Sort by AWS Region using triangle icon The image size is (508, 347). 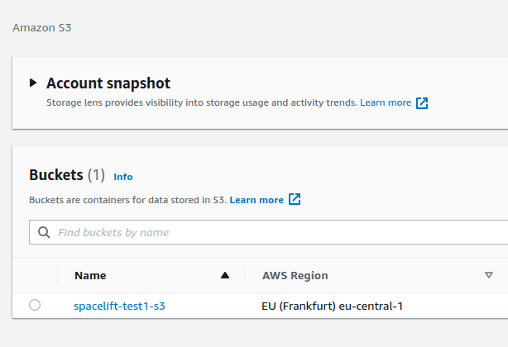489,276
